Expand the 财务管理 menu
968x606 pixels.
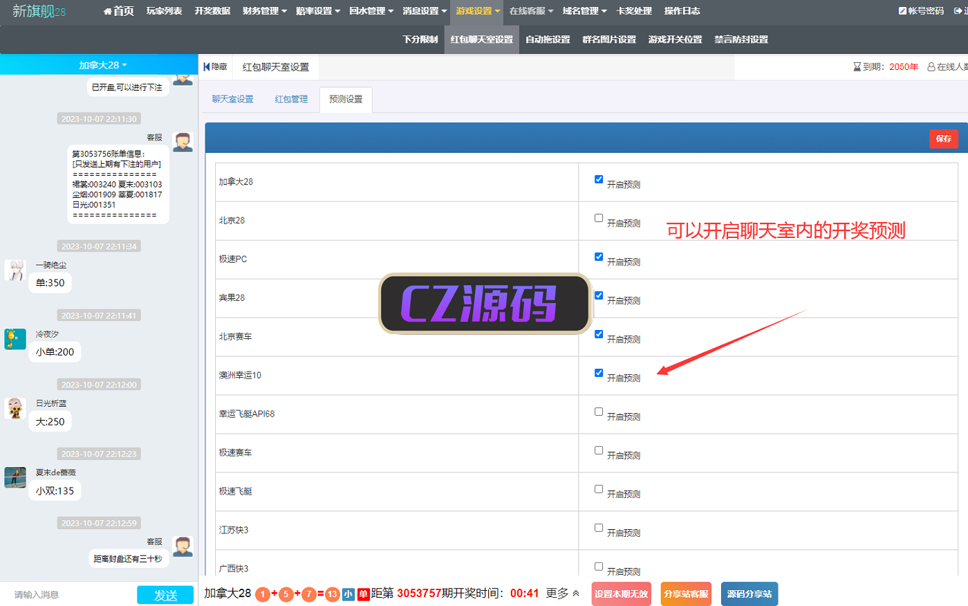click(264, 11)
